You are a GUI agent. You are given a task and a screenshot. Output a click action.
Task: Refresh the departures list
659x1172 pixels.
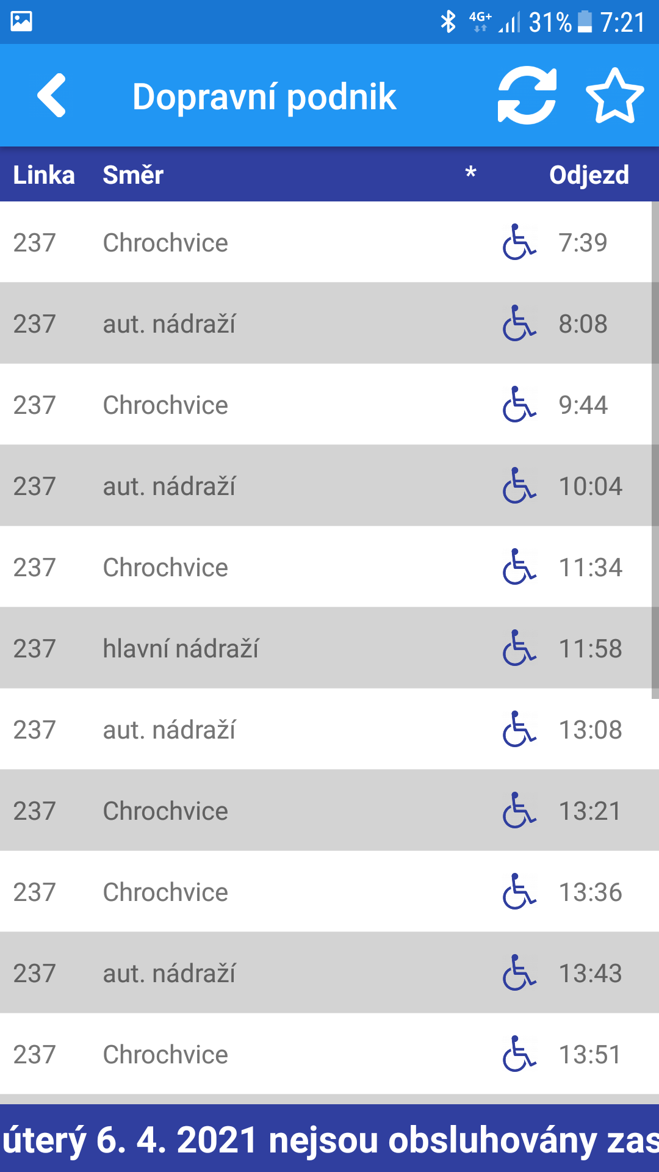click(527, 95)
